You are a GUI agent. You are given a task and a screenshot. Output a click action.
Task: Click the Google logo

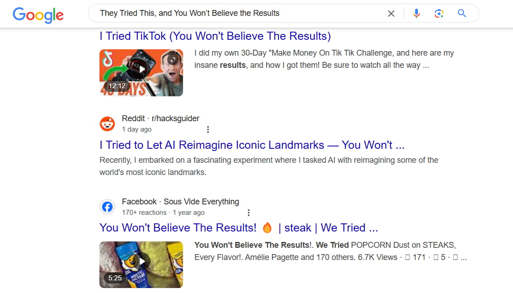click(x=38, y=15)
